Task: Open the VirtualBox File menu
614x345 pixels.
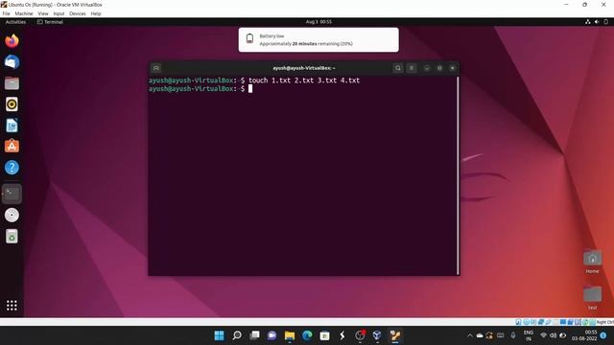Action: (x=7, y=13)
